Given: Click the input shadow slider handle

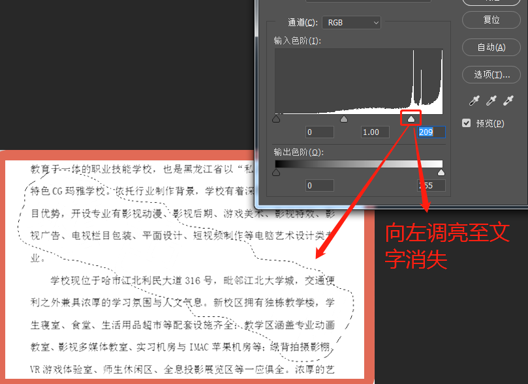Looking at the screenshot, I should click(276, 119).
